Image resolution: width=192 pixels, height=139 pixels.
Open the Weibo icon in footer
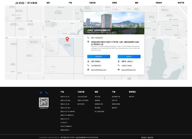pos(41,93)
